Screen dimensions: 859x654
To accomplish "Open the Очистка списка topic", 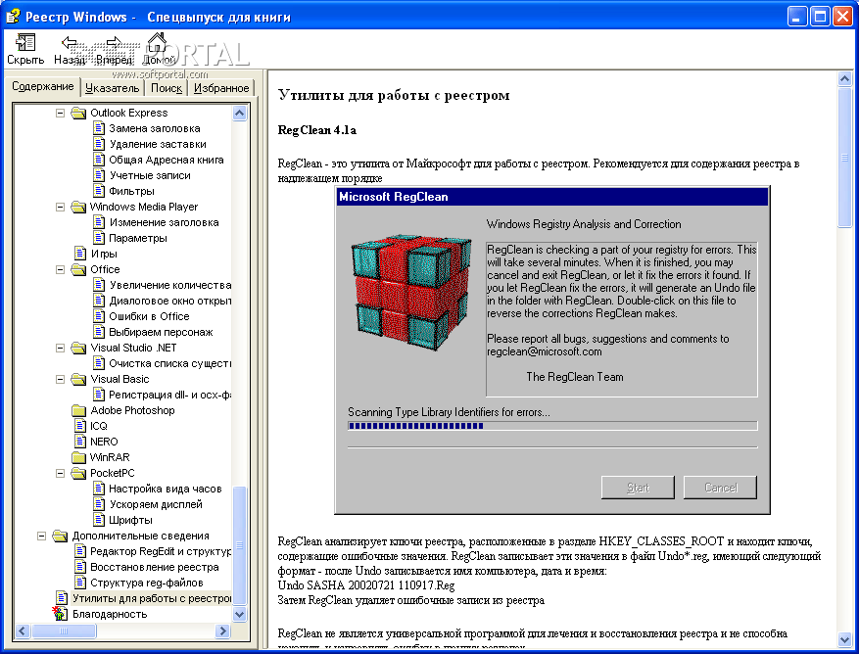I will point(169,363).
